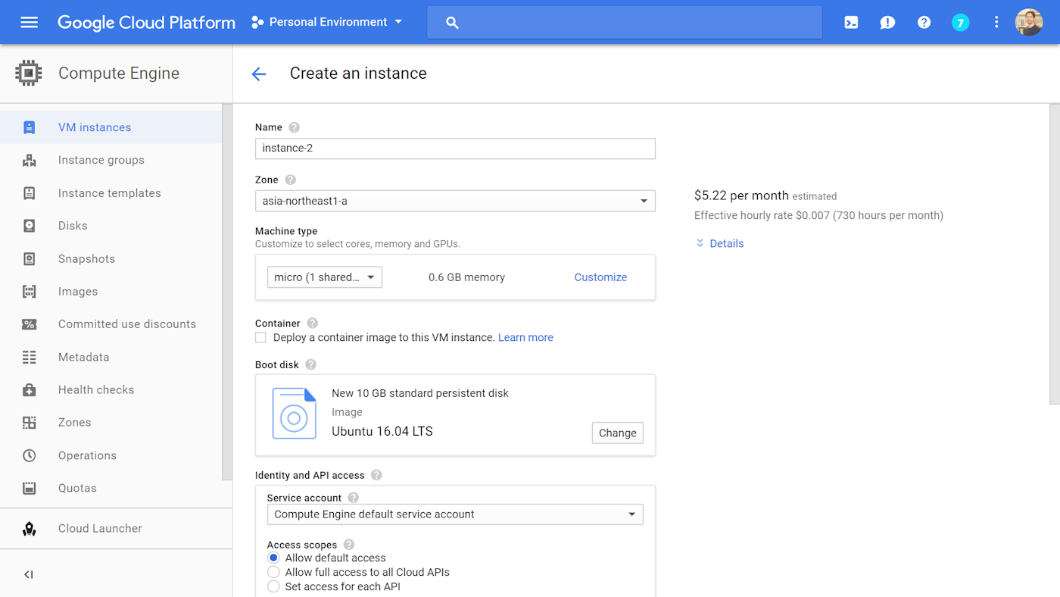This screenshot has width=1060, height=597.
Task: Open VM instances in the sidebar
Action: (95, 127)
